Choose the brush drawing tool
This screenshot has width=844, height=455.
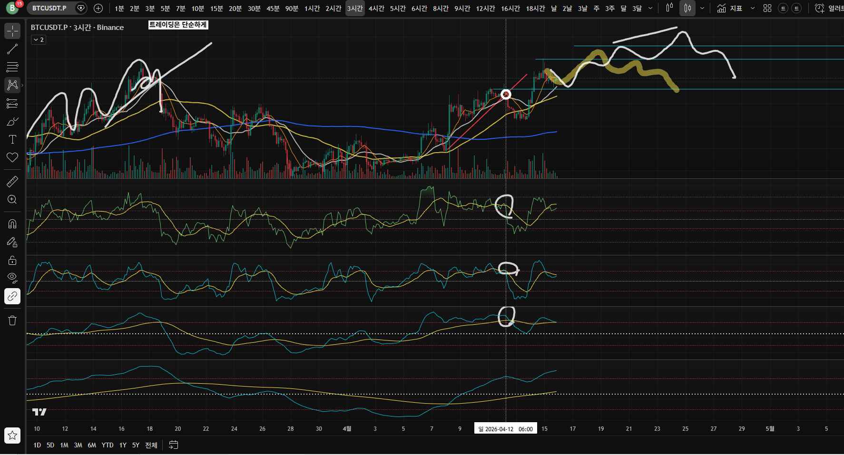(x=12, y=122)
